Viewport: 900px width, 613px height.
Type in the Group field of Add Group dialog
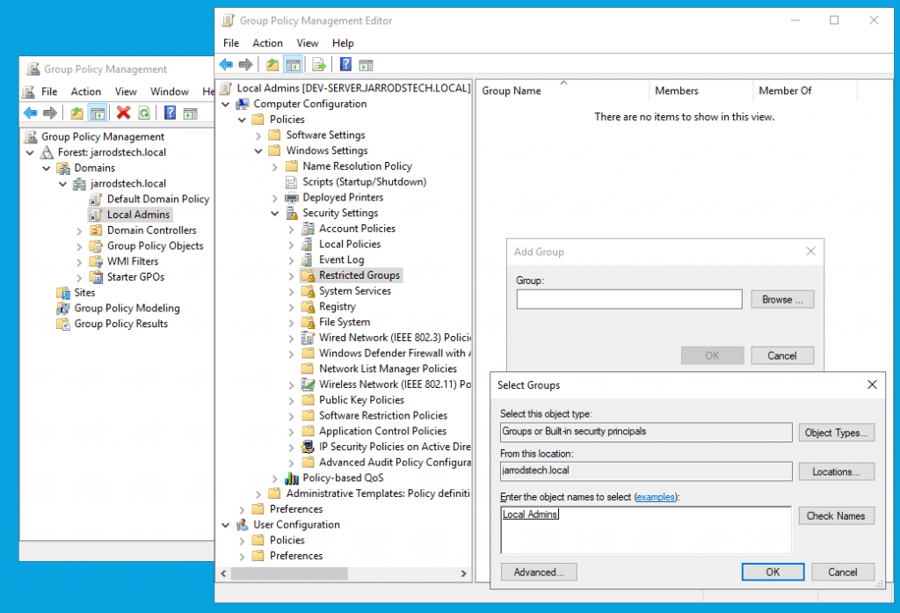[628, 299]
